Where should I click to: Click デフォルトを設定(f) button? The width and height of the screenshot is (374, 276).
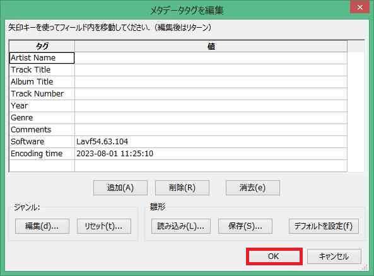point(324,226)
